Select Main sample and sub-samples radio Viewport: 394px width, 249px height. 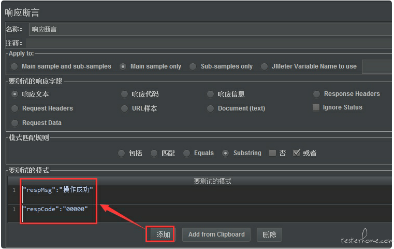(14, 66)
